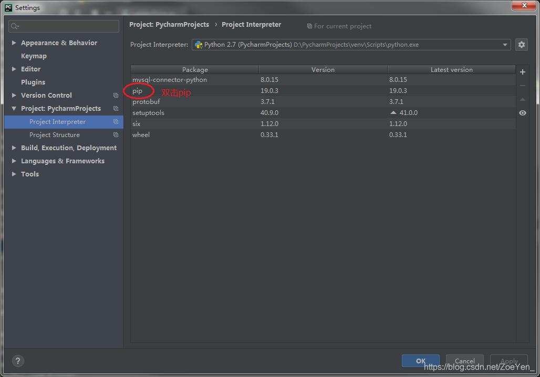Click Python icon in interpreter combo box

click(199, 45)
